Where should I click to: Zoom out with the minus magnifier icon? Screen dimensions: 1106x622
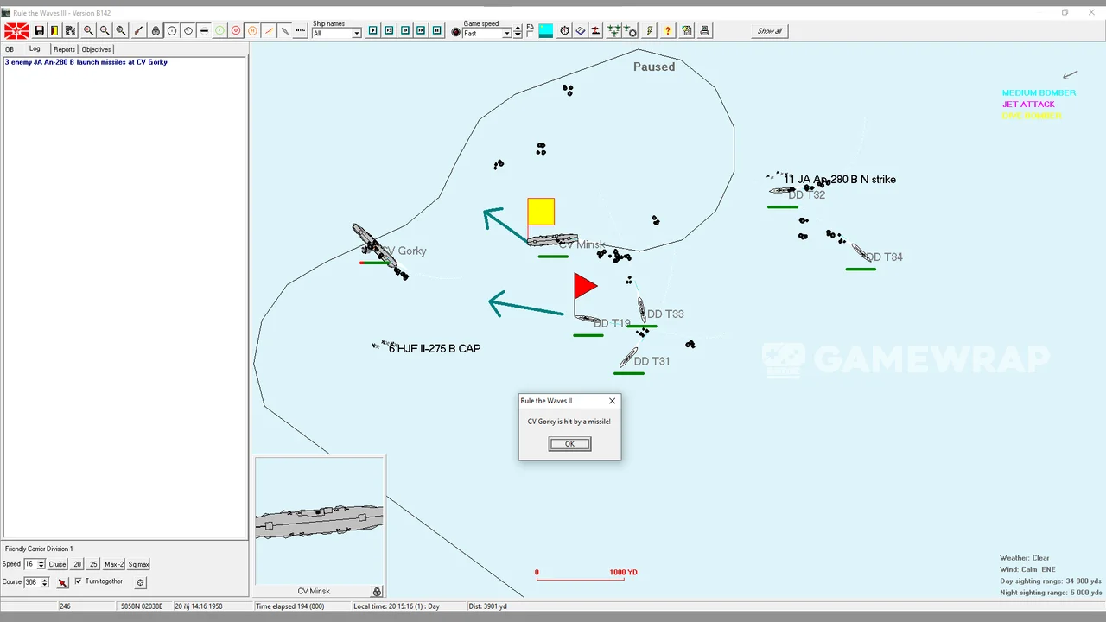pos(105,31)
